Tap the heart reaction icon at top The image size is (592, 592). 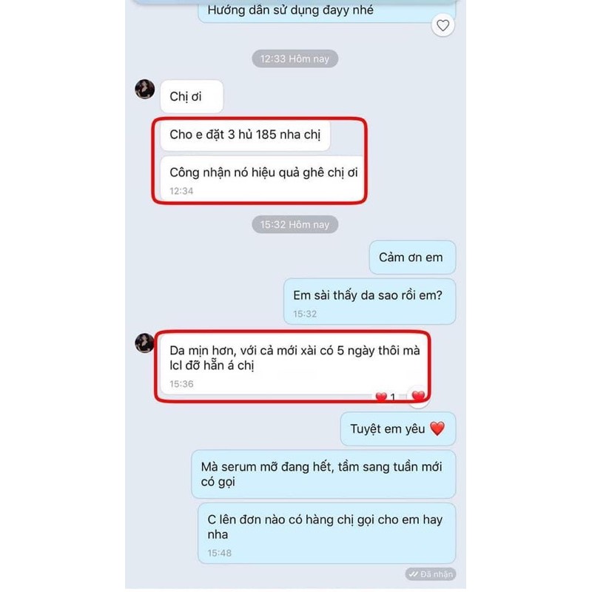pyautogui.click(x=443, y=25)
